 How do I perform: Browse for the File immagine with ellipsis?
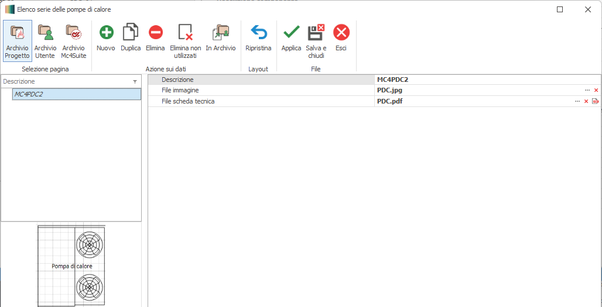587,90
